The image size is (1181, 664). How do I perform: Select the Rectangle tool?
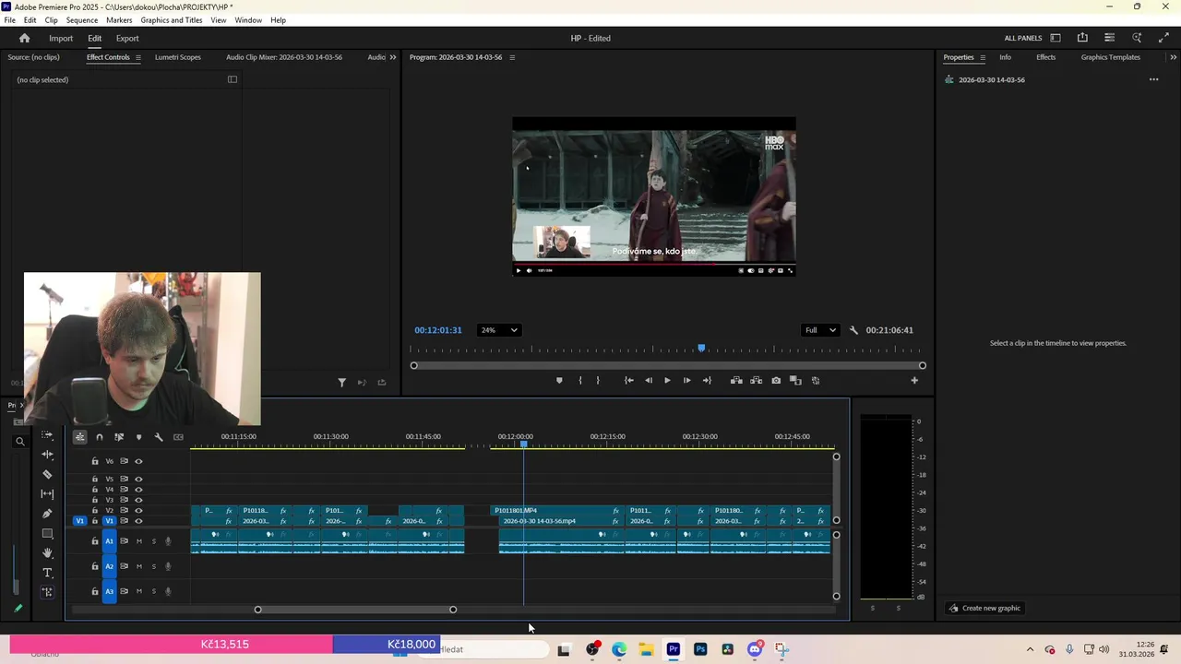click(47, 533)
